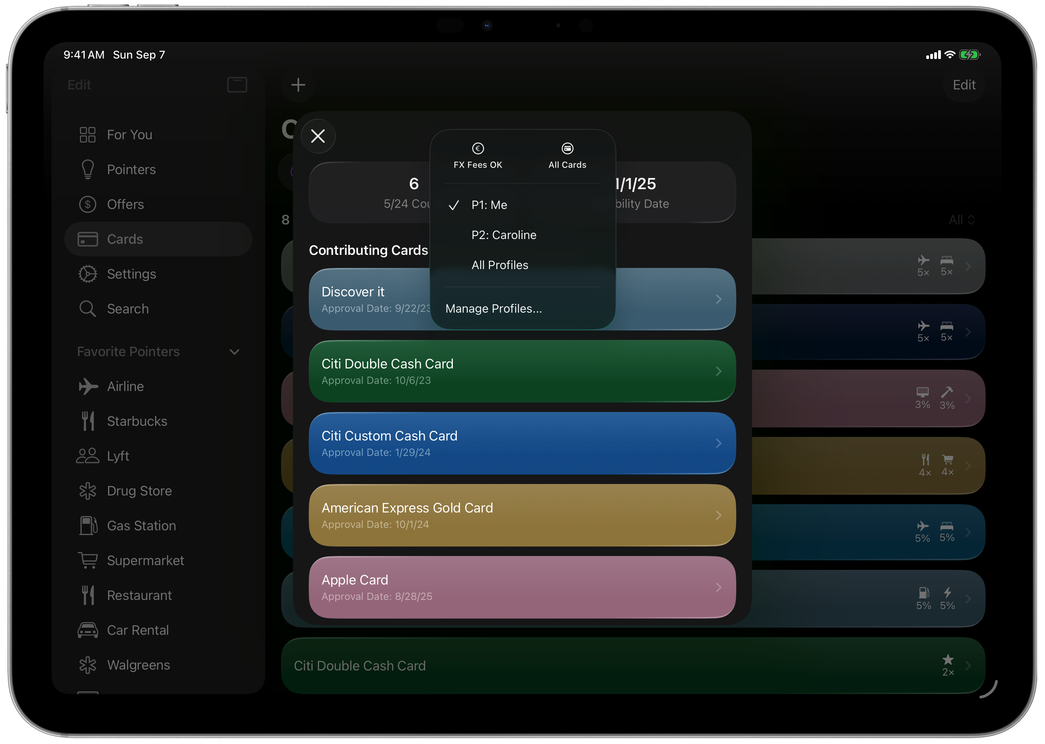Open the Gas Station favorite pointer

(x=141, y=526)
